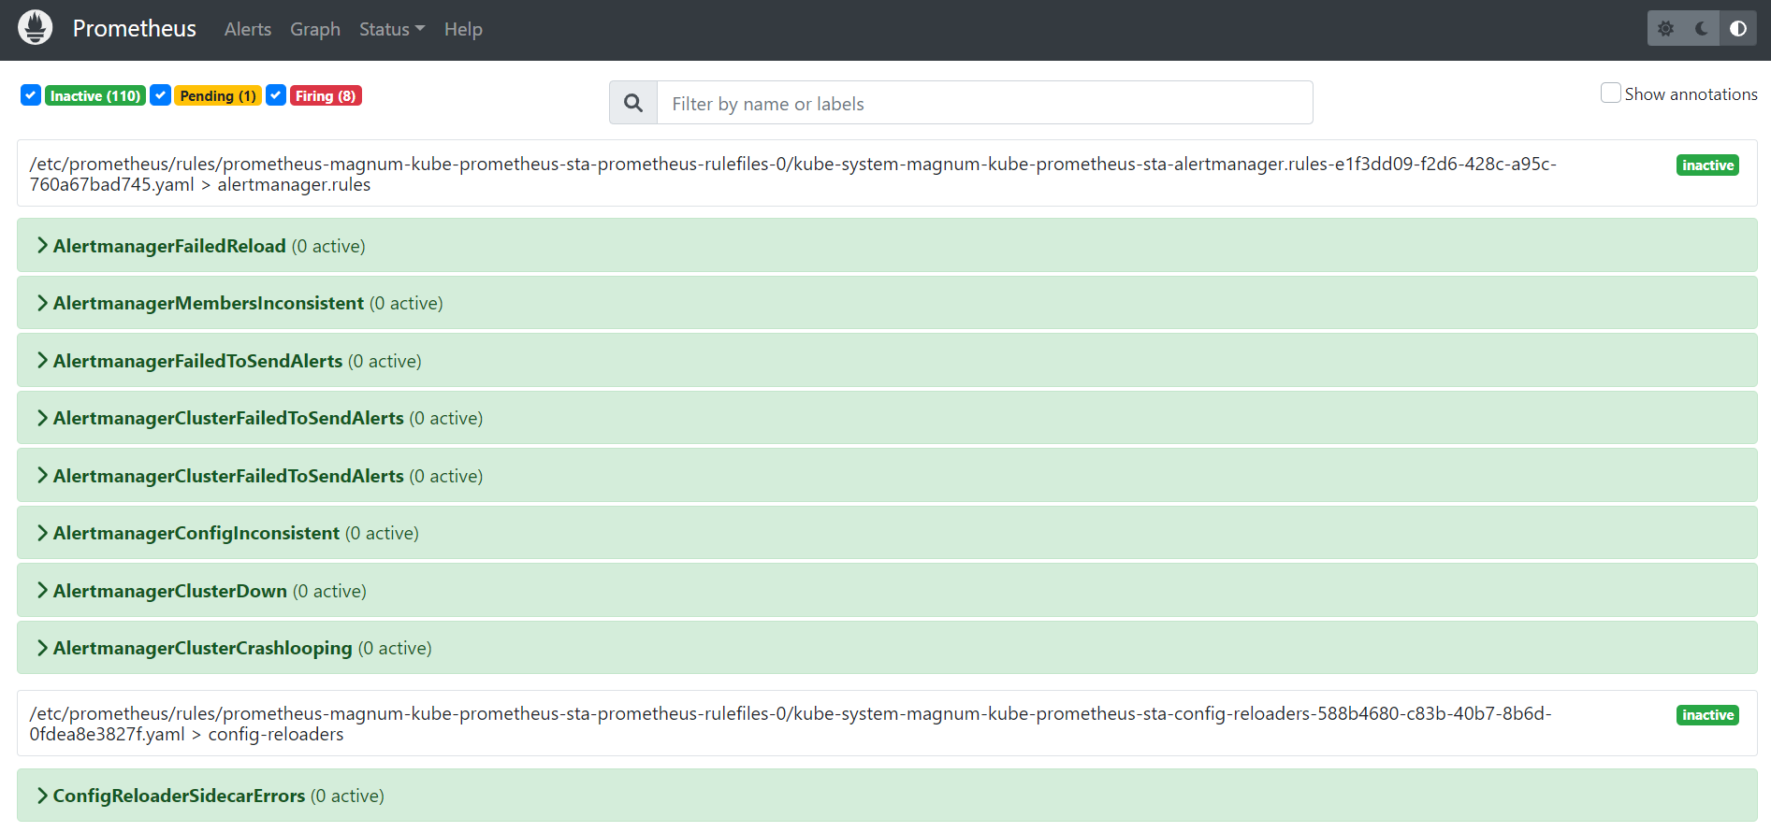The height and width of the screenshot is (832, 1771).
Task: Click the Prometheus flame logo icon
Action: click(36, 28)
